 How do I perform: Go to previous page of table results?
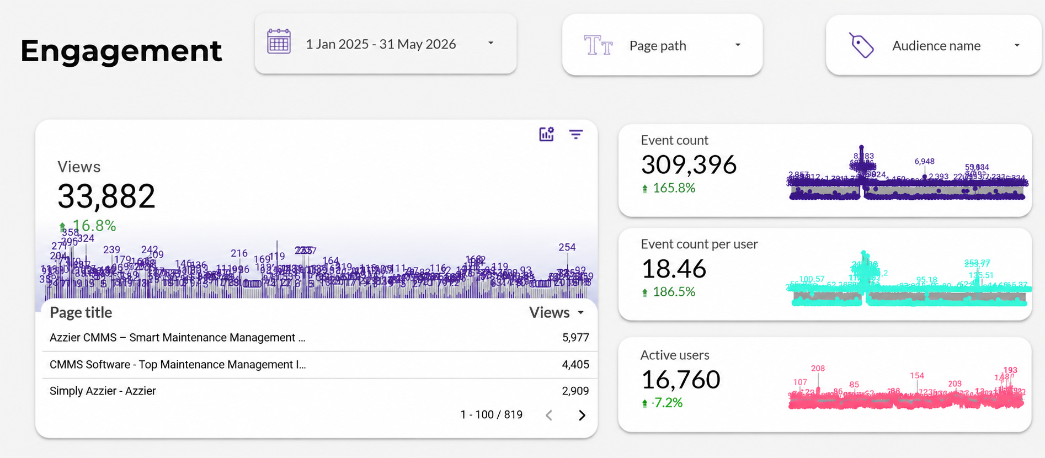549,415
